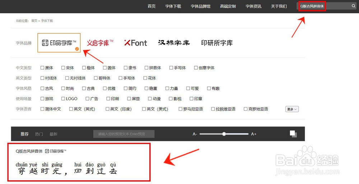This screenshot has height=184, width=359.
Task: Open the Q版古风拼音体 font title link
Action: tap(29, 151)
